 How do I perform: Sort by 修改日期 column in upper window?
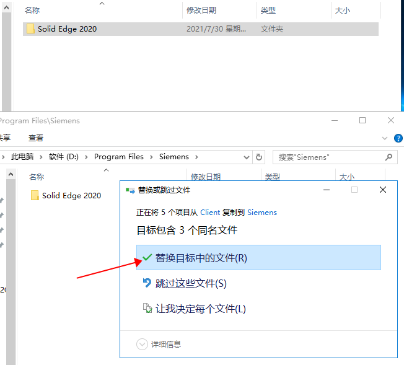click(x=201, y=11)
